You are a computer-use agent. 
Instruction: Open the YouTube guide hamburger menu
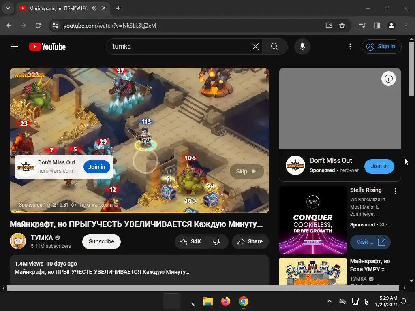click(x=15, y=47)
